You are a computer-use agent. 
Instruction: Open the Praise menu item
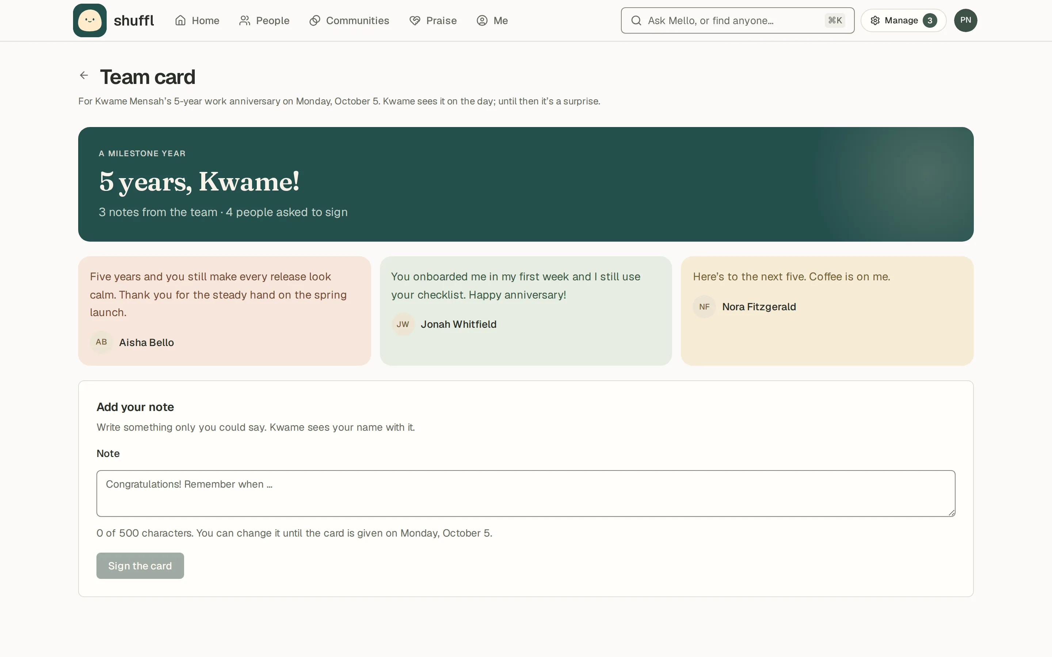click(433, 20)
